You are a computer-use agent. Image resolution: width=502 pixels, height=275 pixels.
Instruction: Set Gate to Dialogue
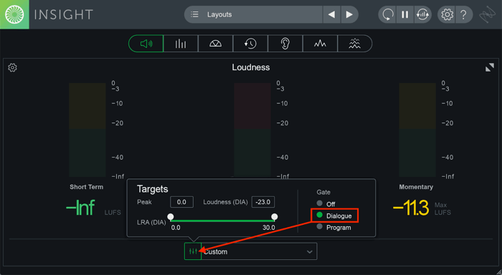(334, 216)
